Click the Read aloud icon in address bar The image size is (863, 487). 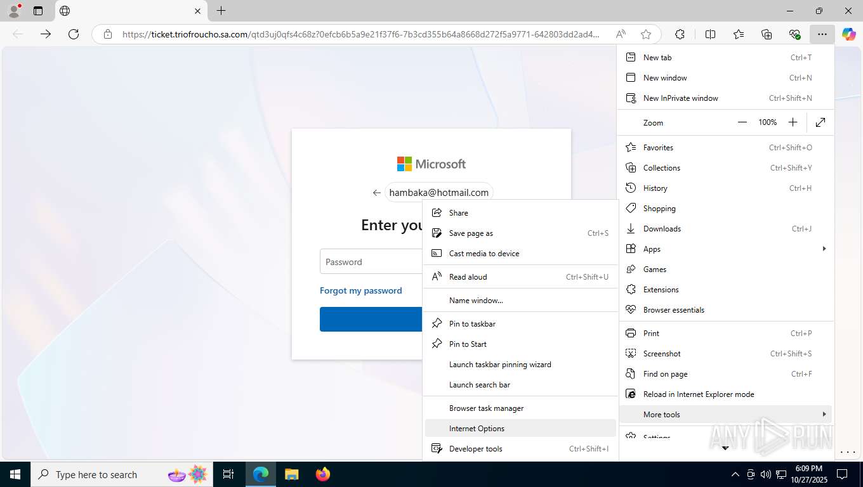click(621, 34)
